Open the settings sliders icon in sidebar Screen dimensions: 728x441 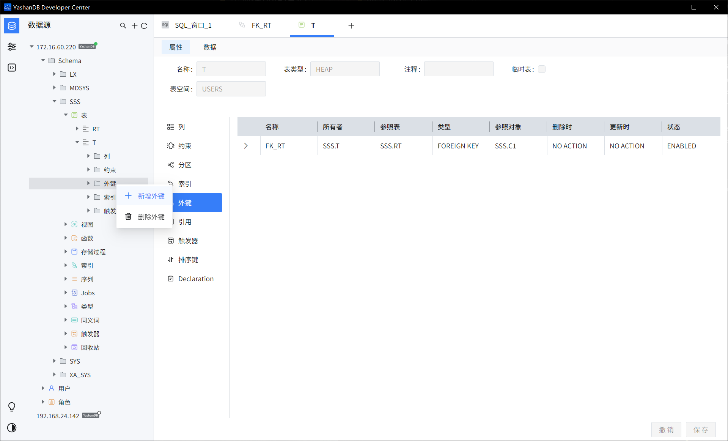pos(12,47)
